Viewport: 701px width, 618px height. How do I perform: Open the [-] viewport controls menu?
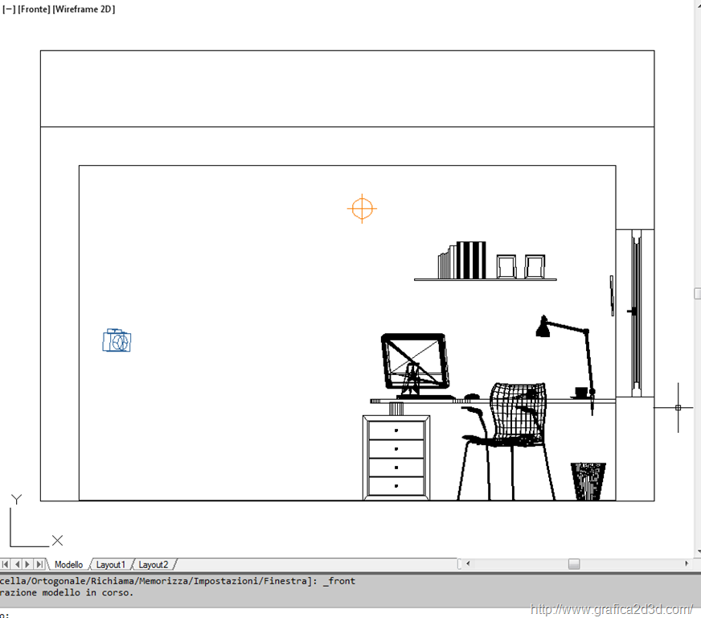[x=9, y=10]
